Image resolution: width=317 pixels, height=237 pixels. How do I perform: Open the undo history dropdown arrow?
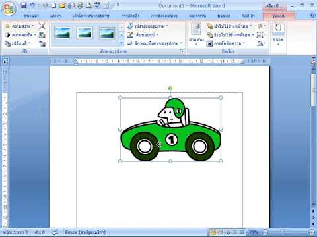38,5
